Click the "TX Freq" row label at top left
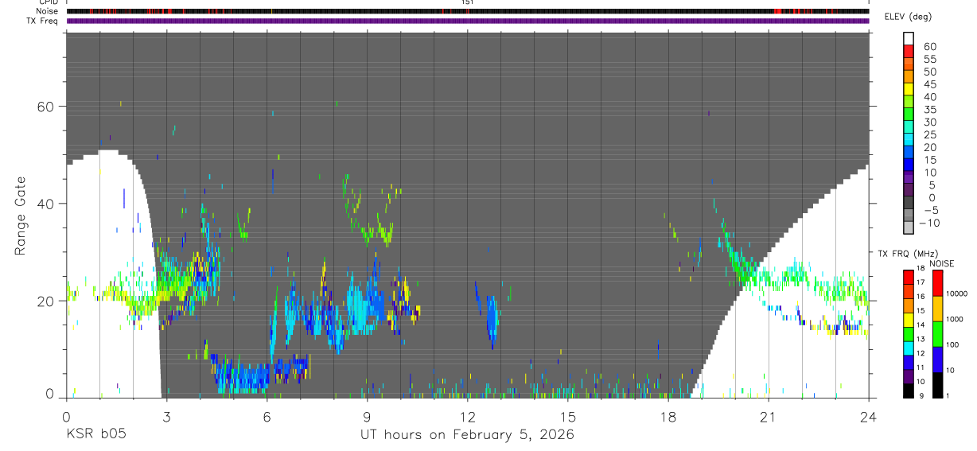 click(x=43, y=21)
